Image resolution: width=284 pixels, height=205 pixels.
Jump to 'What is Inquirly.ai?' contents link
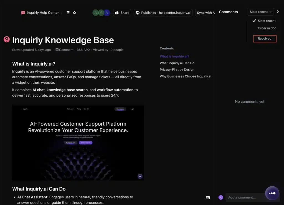(174, 56)
